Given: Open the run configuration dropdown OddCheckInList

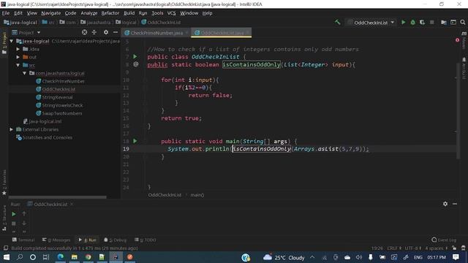Looking at the screenshot, I should click(x=371, y=23).
